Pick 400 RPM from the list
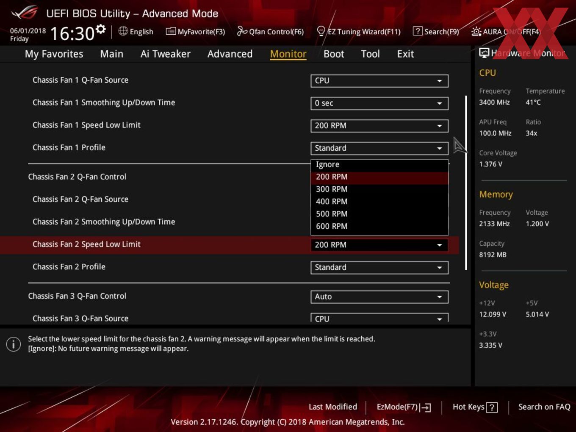Image resolution: width=576 pixels, height=432 pixels. pyautogui.click(x=379, y=202)
